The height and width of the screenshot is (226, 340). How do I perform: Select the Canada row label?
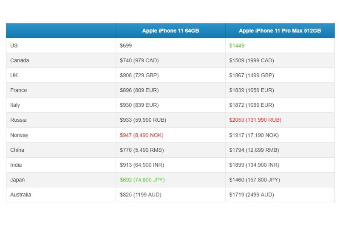tap(20, 60)
